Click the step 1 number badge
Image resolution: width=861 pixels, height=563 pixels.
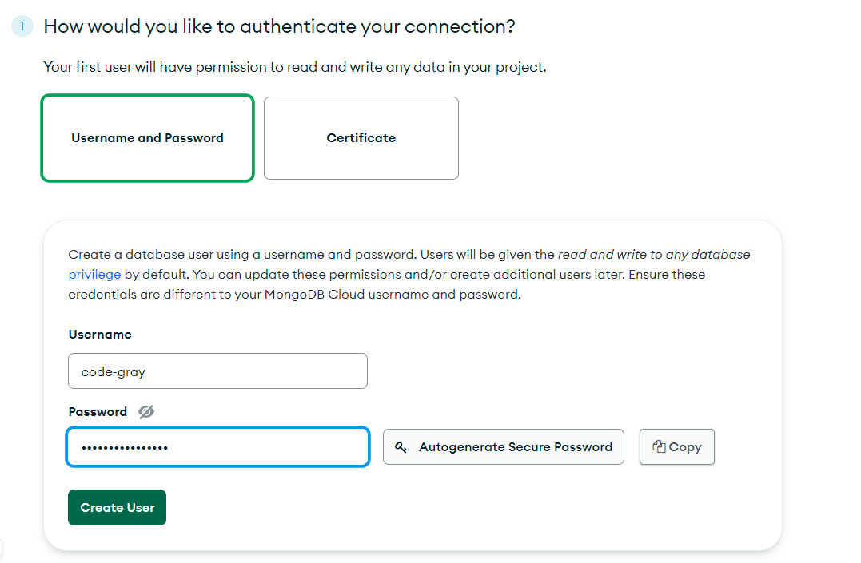(x=22, y=26)
